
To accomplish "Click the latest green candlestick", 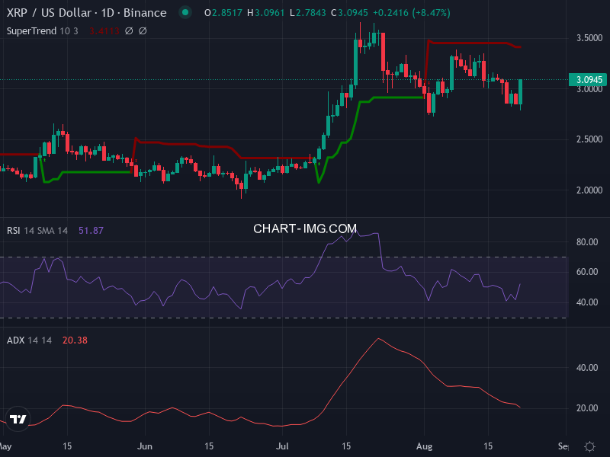I will [x=521, y=91].
